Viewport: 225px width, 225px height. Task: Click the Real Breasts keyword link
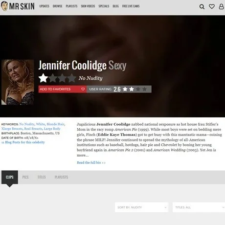[x=33, y=129]
